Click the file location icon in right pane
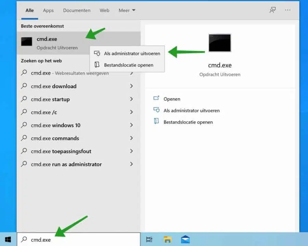 coord(156,121)
